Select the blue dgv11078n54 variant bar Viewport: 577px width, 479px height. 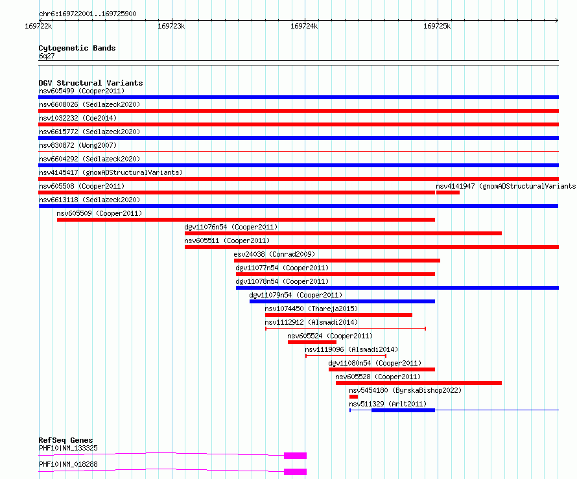pyautogui.click(x=397, y=288)
